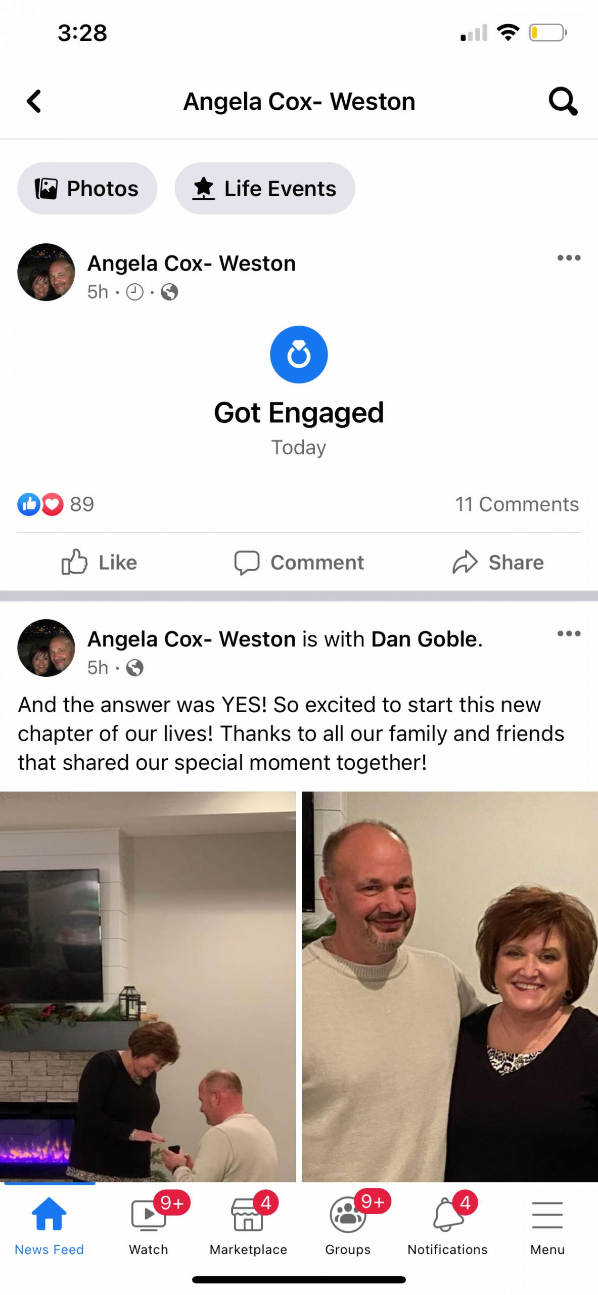598x1295 pixels.
Task: Share the Got Engaged post
Action: pos(498,562)
